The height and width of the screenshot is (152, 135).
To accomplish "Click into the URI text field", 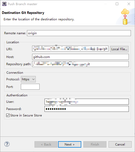I will [70, 49].
